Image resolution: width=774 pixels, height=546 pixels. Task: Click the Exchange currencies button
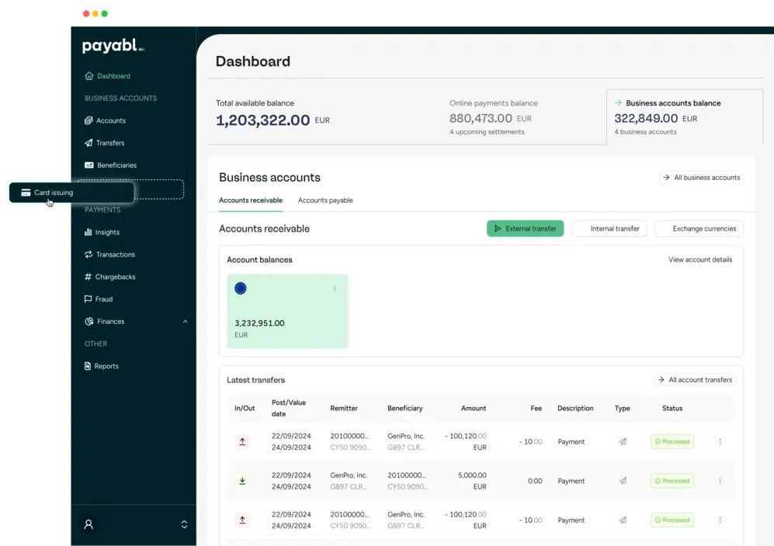[699, 228]
